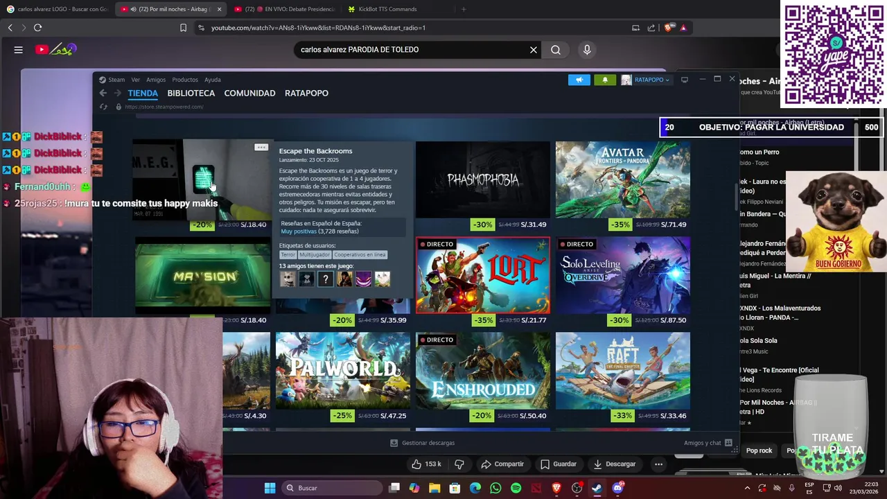The height and width of the screenshot is (499, 887).
Task: Open options on Escape the Backrooms capsule
Action: 261,148
